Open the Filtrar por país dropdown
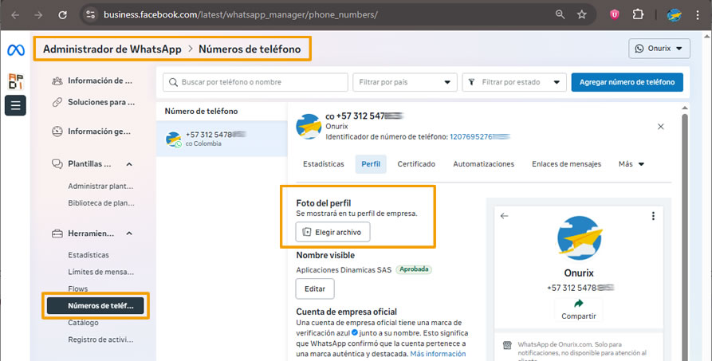 (x=404, y=82)
